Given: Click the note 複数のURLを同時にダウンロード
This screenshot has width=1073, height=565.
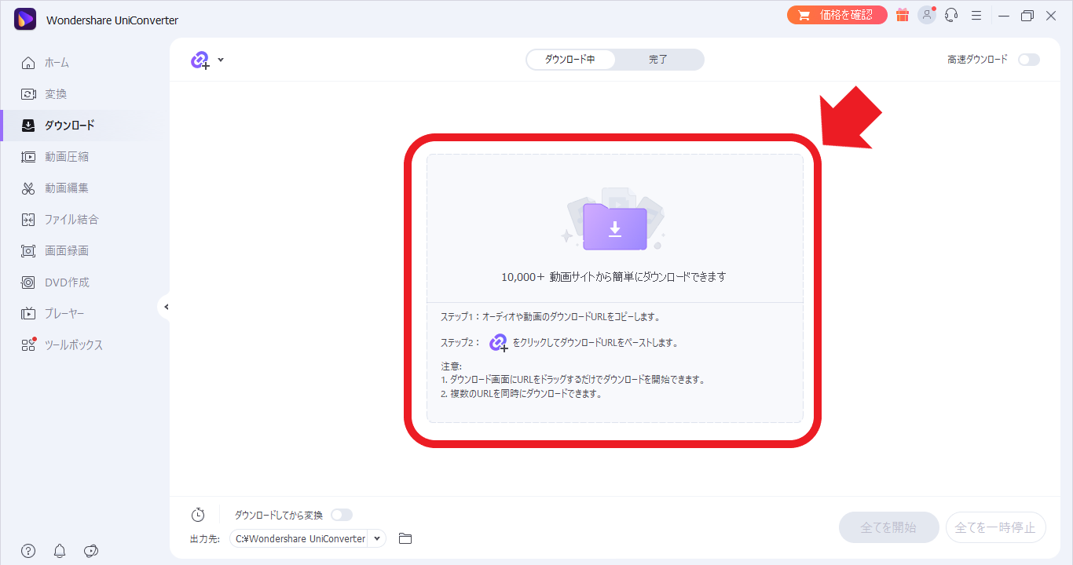Looking at the screenshot, I should (x=521, y=394).
